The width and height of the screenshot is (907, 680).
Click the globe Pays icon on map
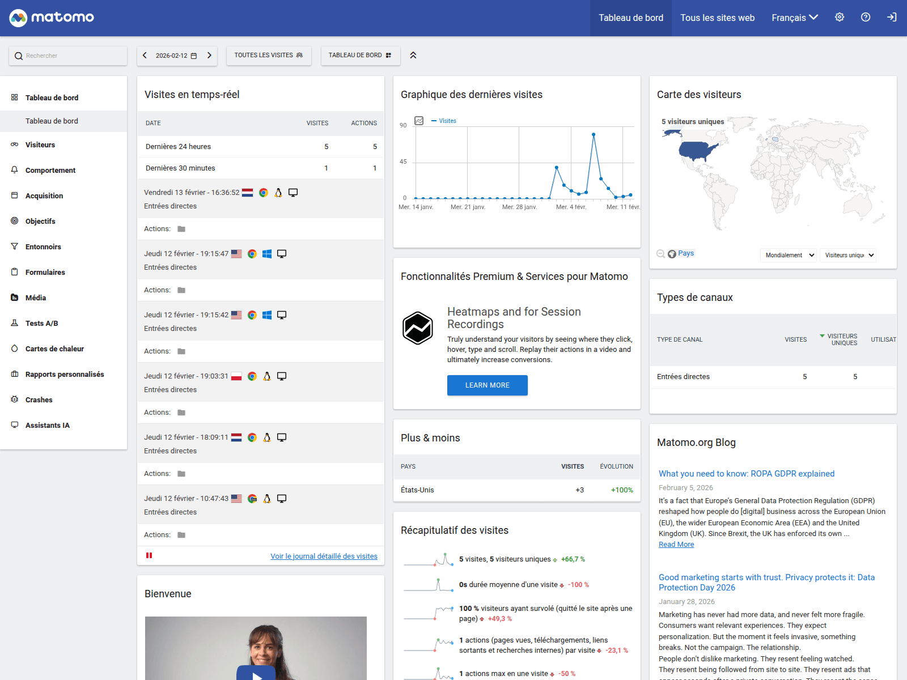point(672,254)
